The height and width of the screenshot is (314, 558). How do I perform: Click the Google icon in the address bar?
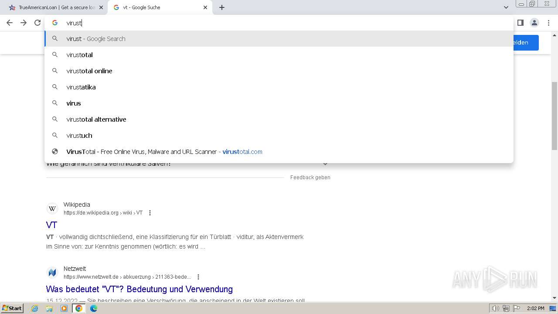click(55, 23)
